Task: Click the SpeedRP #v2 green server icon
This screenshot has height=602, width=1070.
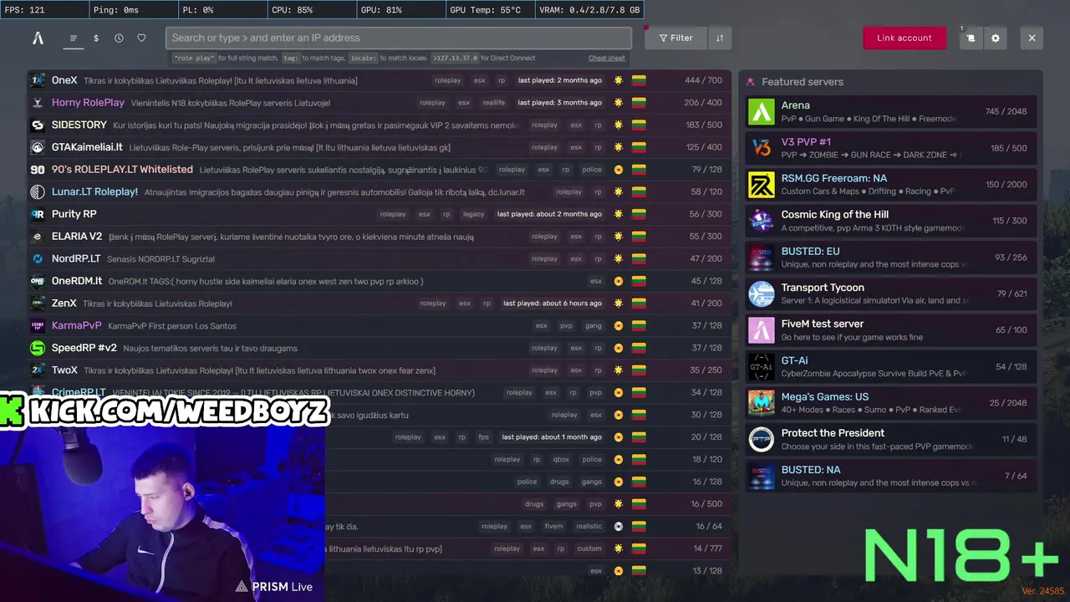Action: pyautogui.click(x=38, y=348)
